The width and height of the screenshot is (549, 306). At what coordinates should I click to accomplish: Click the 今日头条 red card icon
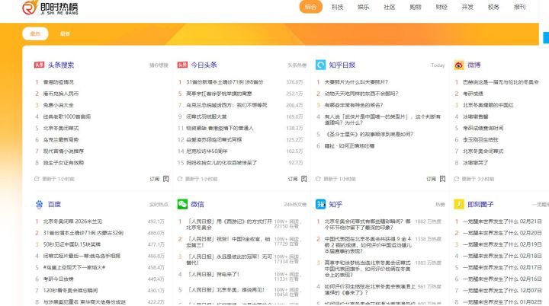click(x=182, y=65)
